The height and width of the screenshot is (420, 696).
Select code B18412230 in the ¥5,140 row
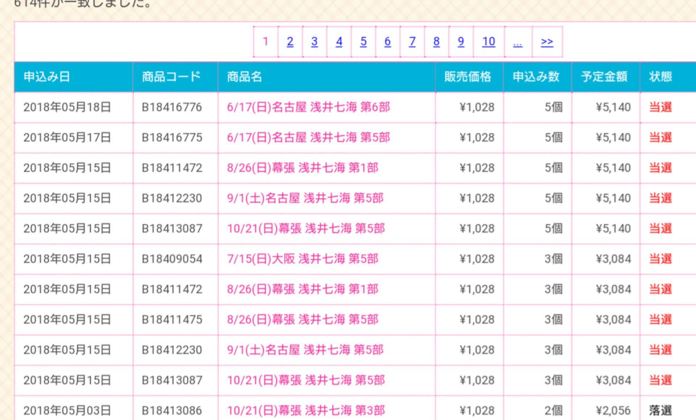(172, 198)
